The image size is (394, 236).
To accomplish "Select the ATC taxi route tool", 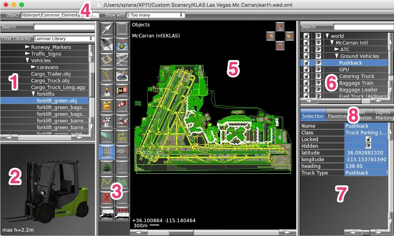I will coord(122,136).
